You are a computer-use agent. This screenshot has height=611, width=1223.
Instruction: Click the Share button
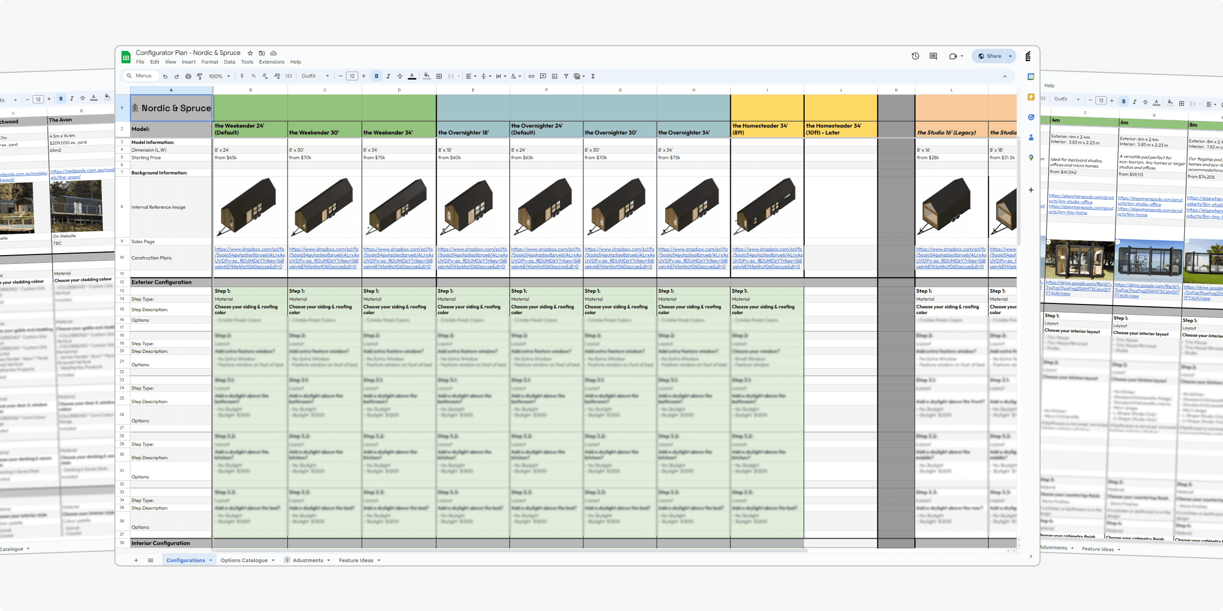(x=990, y=56)
